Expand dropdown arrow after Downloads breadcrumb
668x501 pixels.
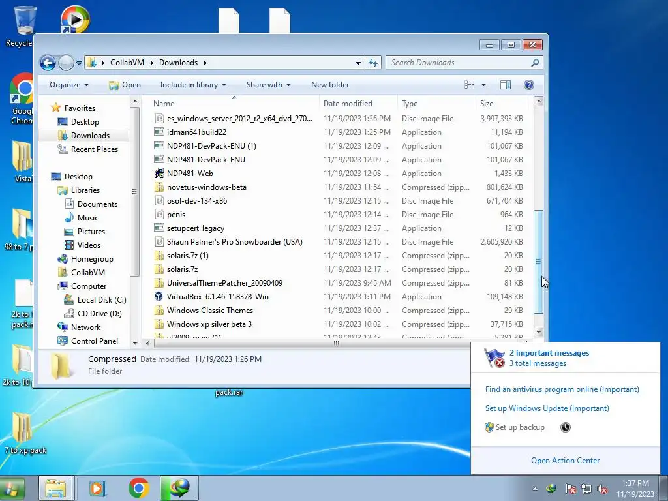click(x=205, y=63)
